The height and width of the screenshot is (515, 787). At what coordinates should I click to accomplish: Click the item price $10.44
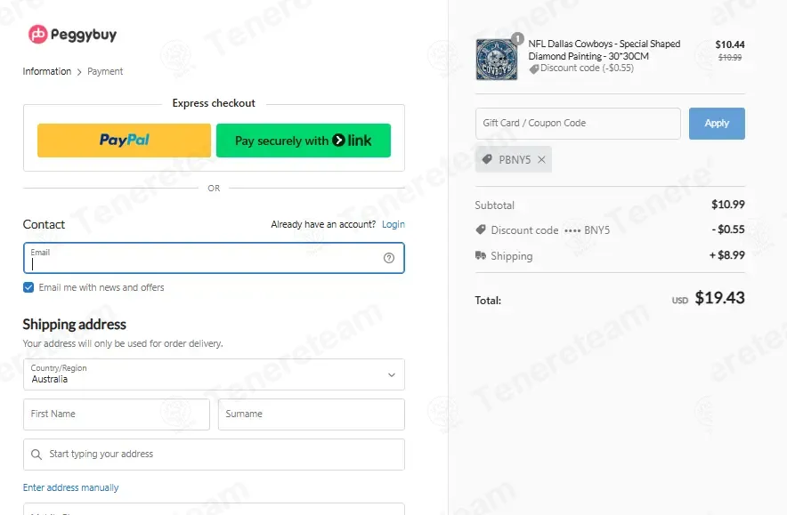click(x=730, y=44)
